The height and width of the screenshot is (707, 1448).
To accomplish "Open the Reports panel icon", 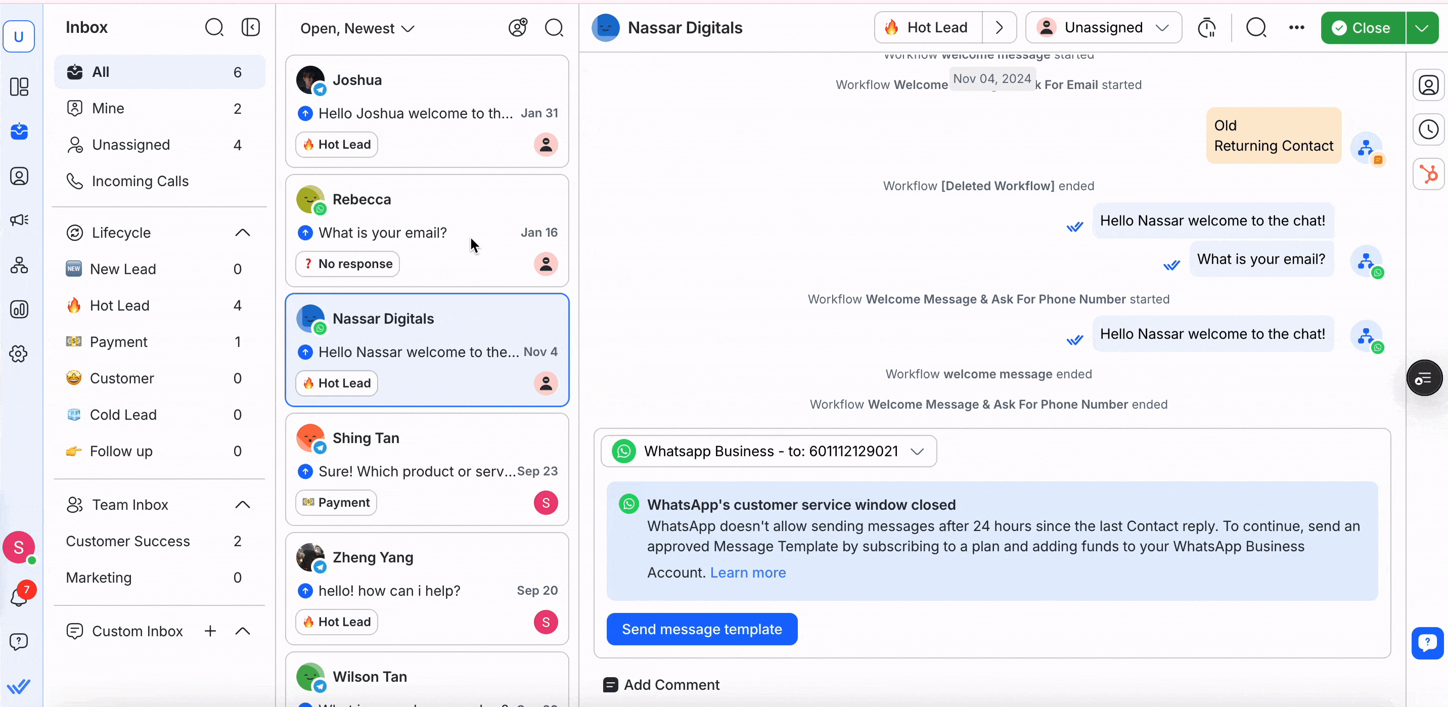I will (x=20, y=310).
